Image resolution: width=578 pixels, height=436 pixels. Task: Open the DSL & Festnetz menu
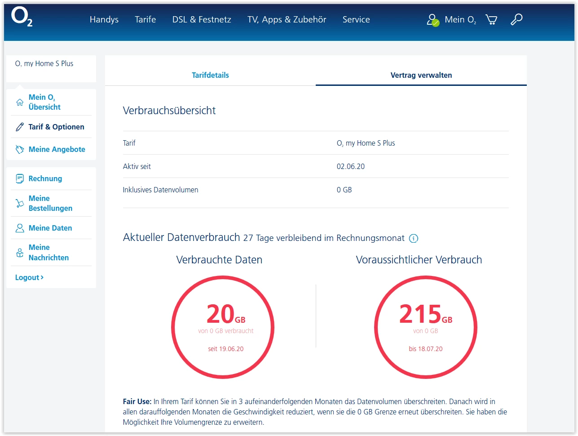pos(202,19)
